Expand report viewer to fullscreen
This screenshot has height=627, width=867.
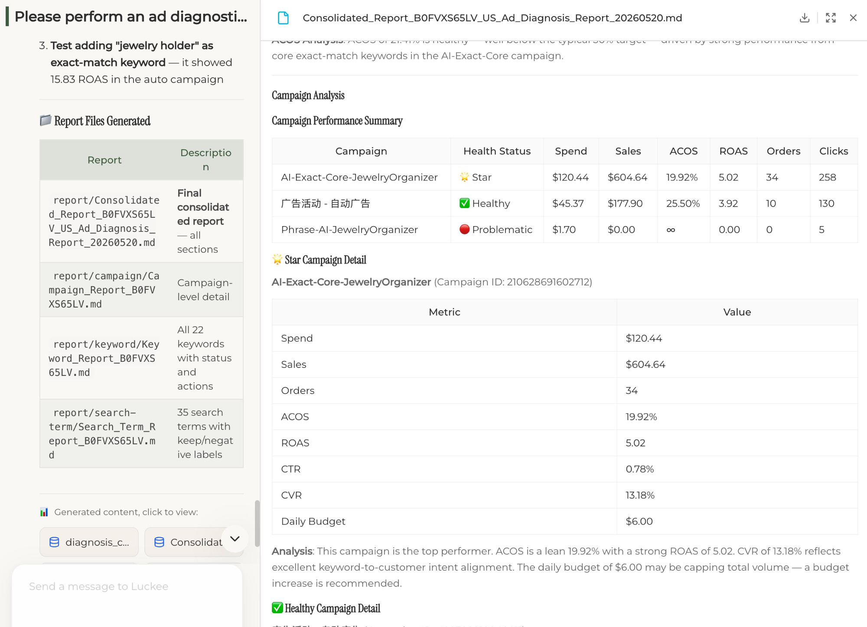[x=831, y=18]
